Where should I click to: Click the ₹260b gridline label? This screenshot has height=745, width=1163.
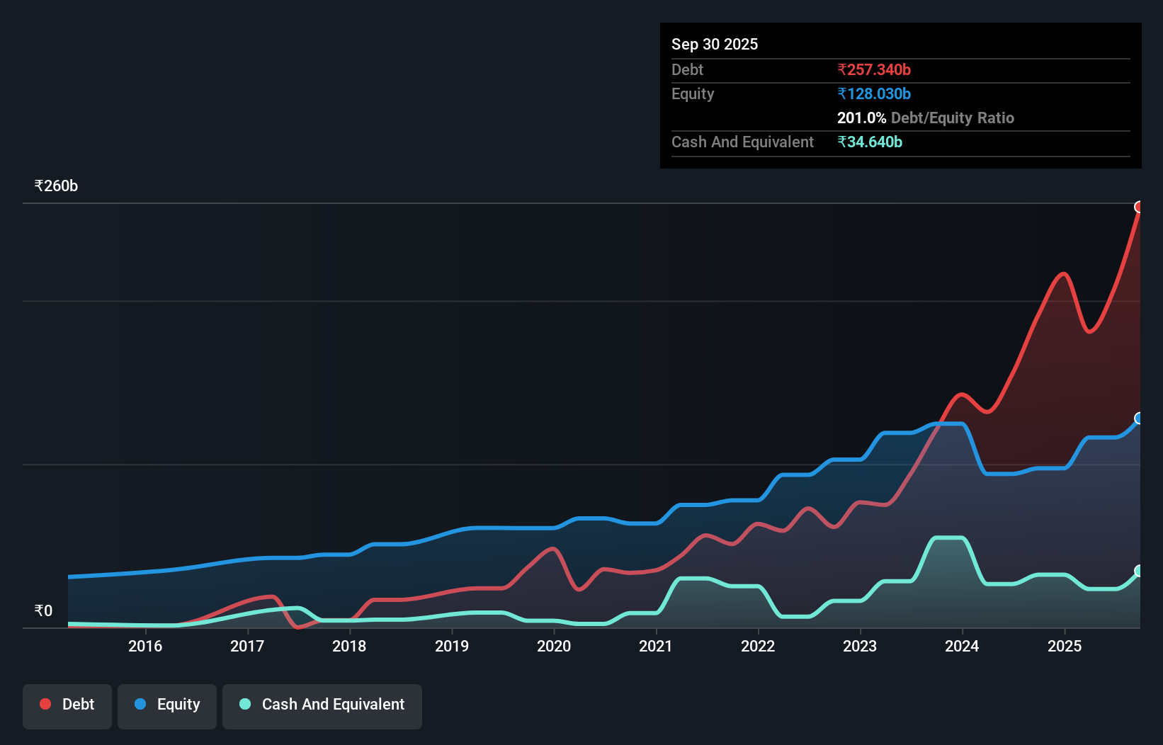click(56, 186)
